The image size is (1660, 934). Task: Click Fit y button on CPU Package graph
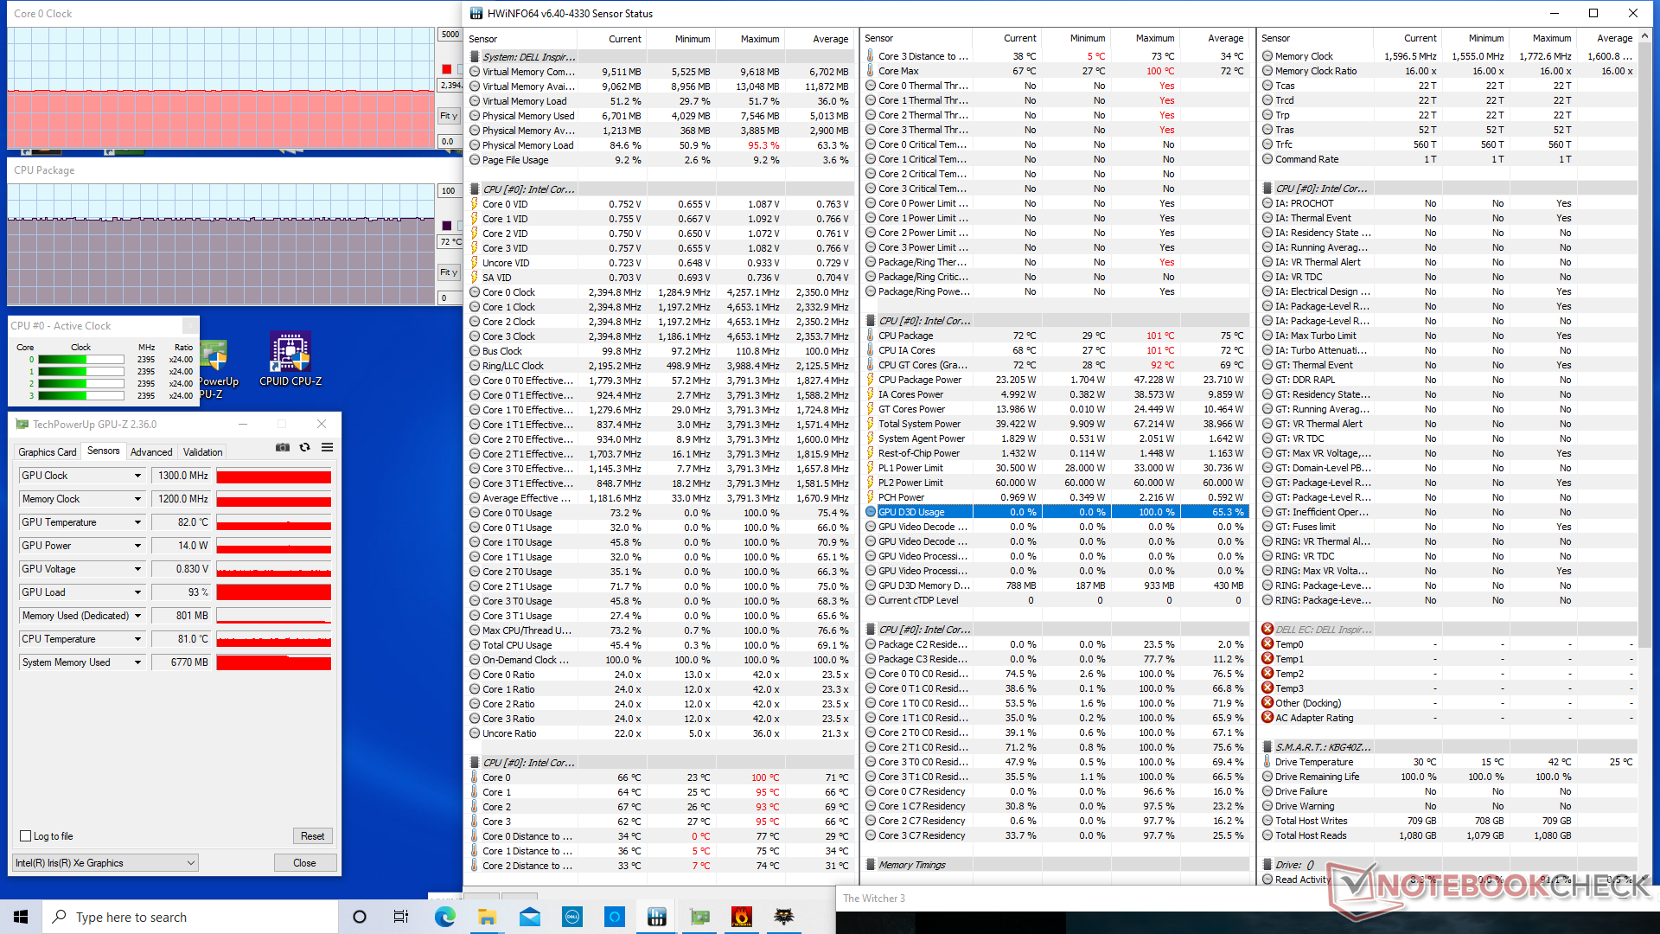(448, 272)
